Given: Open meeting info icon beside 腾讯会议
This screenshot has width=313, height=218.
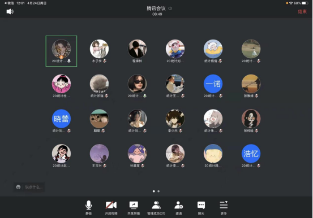Looking at the screenshot, I should 170,8.
